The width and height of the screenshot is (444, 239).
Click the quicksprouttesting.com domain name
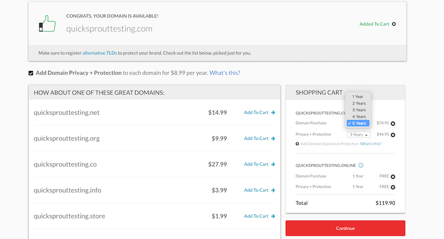(x=109, y=29)
